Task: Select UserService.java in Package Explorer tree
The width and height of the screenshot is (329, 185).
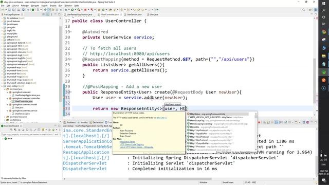Action: (22, 114)
